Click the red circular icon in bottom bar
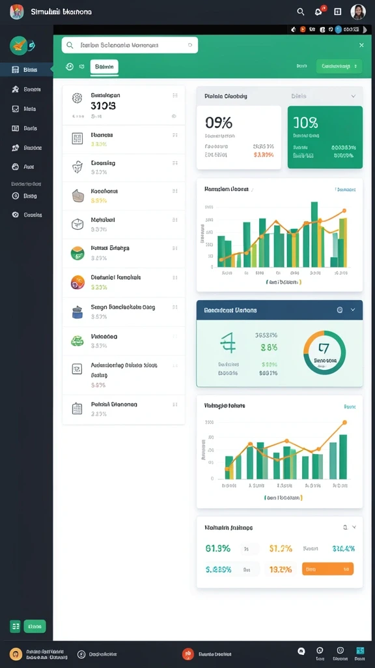This screenshot has height=668, width=375. 188,654
